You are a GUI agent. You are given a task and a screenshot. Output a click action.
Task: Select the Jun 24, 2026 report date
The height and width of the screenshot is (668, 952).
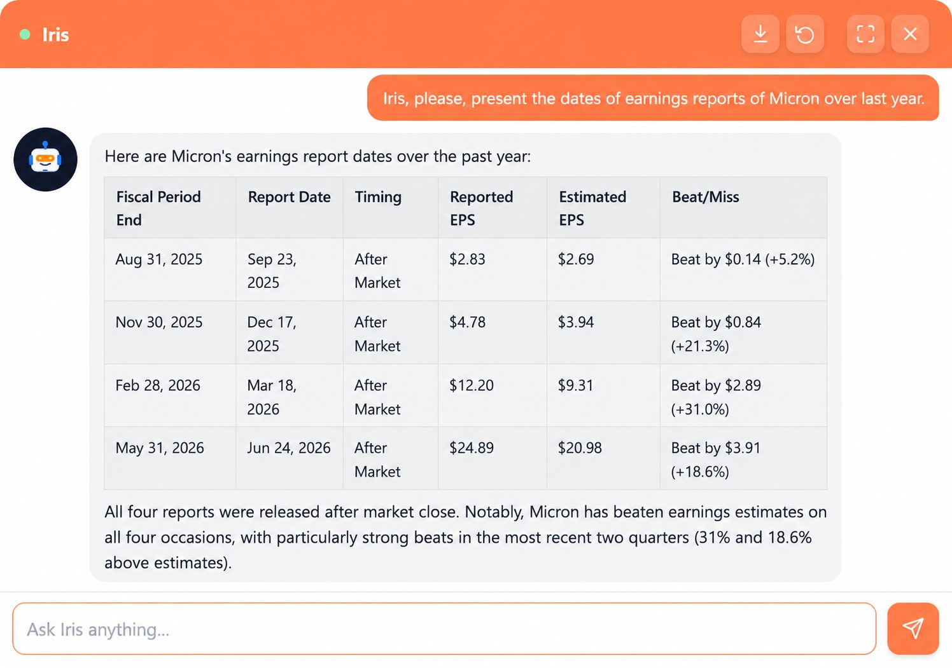pyautogui.click(x=290, y=458)
